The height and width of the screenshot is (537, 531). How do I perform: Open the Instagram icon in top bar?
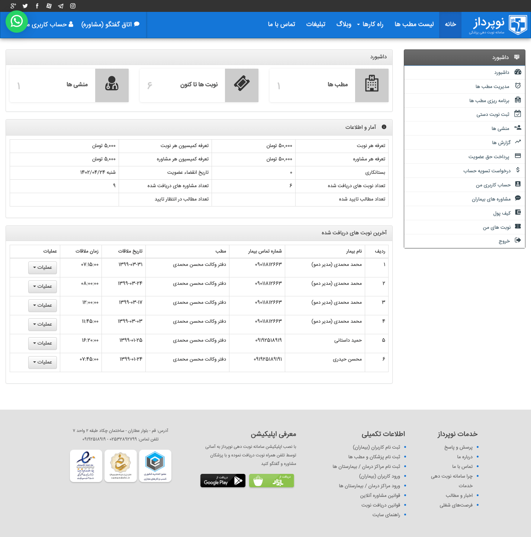pos(73,6)
